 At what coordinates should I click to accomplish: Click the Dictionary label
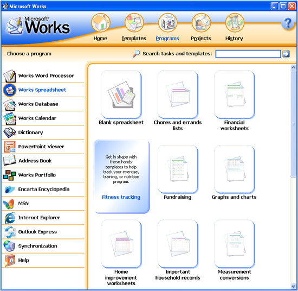(x=30, y=132)
